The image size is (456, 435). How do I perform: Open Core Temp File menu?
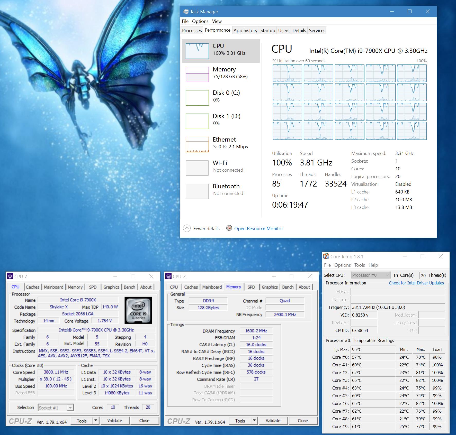point(327,265)
